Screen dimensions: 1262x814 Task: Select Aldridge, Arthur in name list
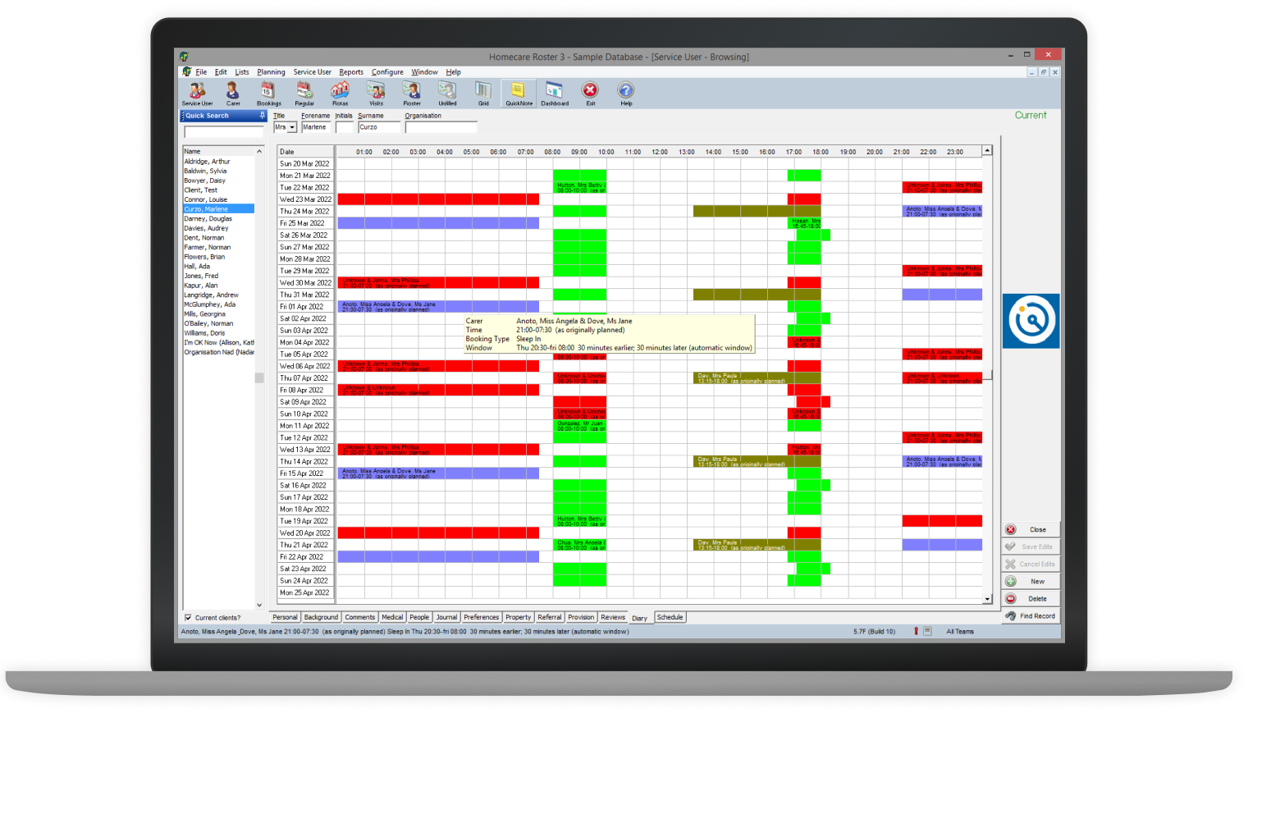tap(218, 162)
